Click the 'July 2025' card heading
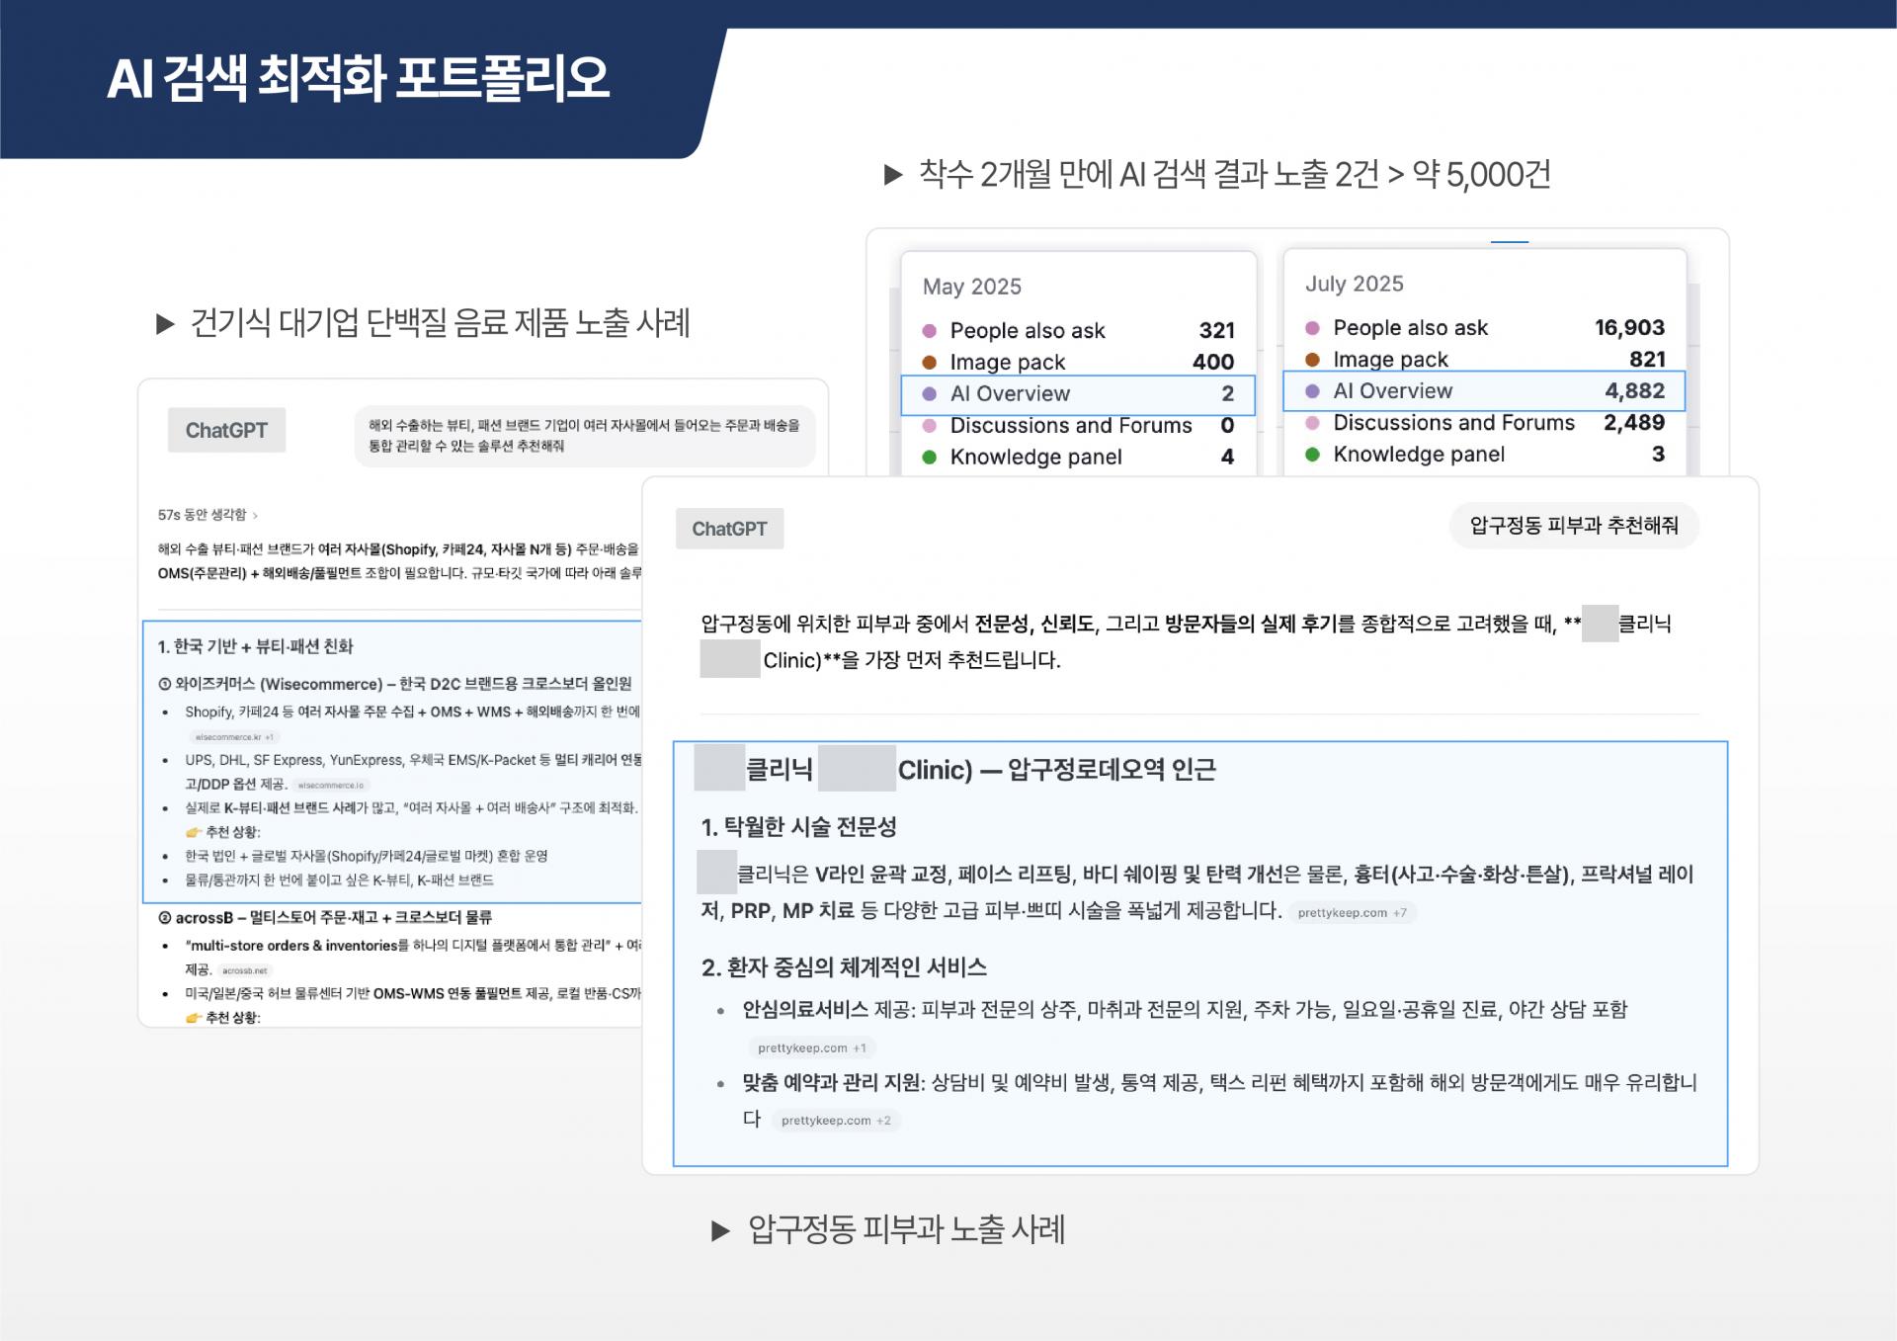The height and width of the screenshot is (1341, 1897). [1355, 284]
